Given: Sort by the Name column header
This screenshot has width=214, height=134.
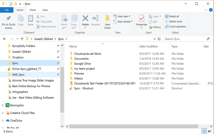Looking at the screenshot, I should click(73, 46).
